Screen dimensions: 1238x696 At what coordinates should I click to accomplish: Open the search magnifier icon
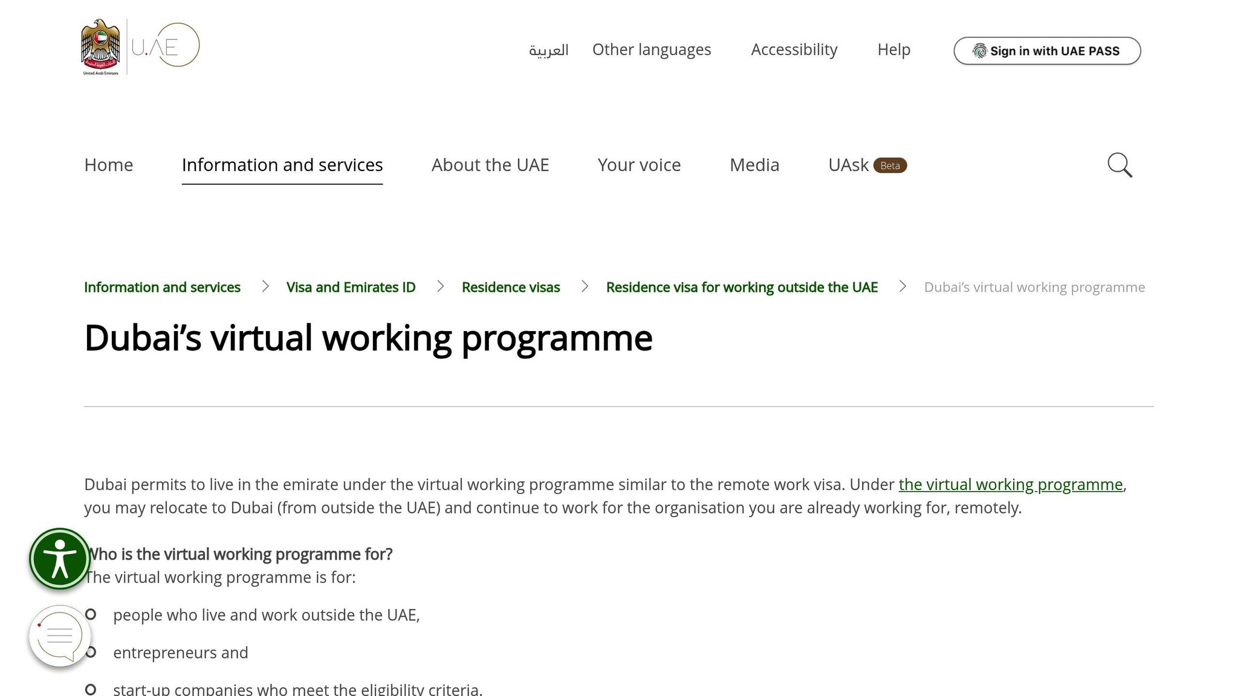[x=1120, y=165]
